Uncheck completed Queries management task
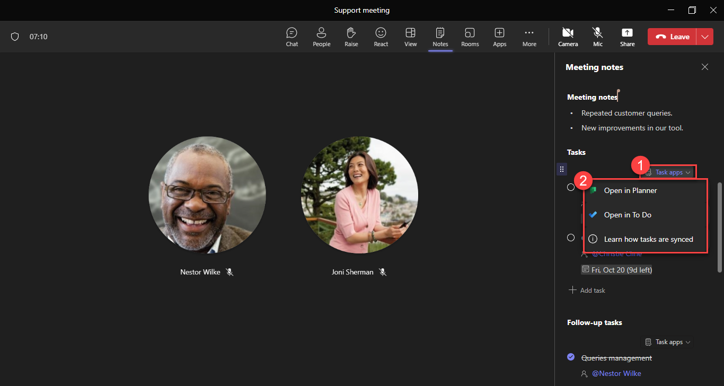This screenshot has width=724, height=386. [571, 357]
